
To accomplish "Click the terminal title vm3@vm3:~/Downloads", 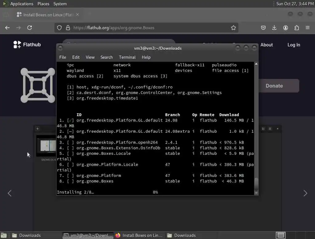I will 158,48.
